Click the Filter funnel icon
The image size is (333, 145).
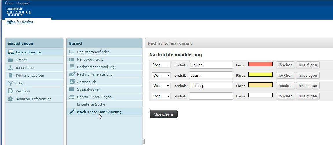[11, 83]
